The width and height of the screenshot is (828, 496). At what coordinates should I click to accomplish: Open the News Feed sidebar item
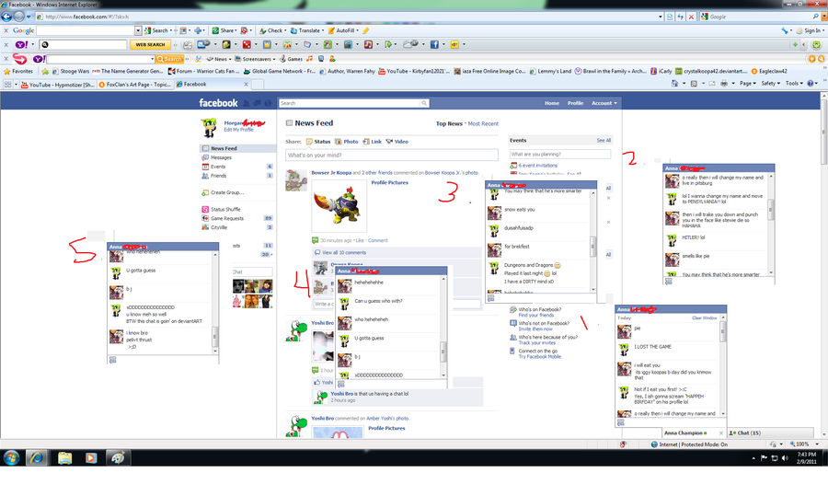[x=237, y=148]
